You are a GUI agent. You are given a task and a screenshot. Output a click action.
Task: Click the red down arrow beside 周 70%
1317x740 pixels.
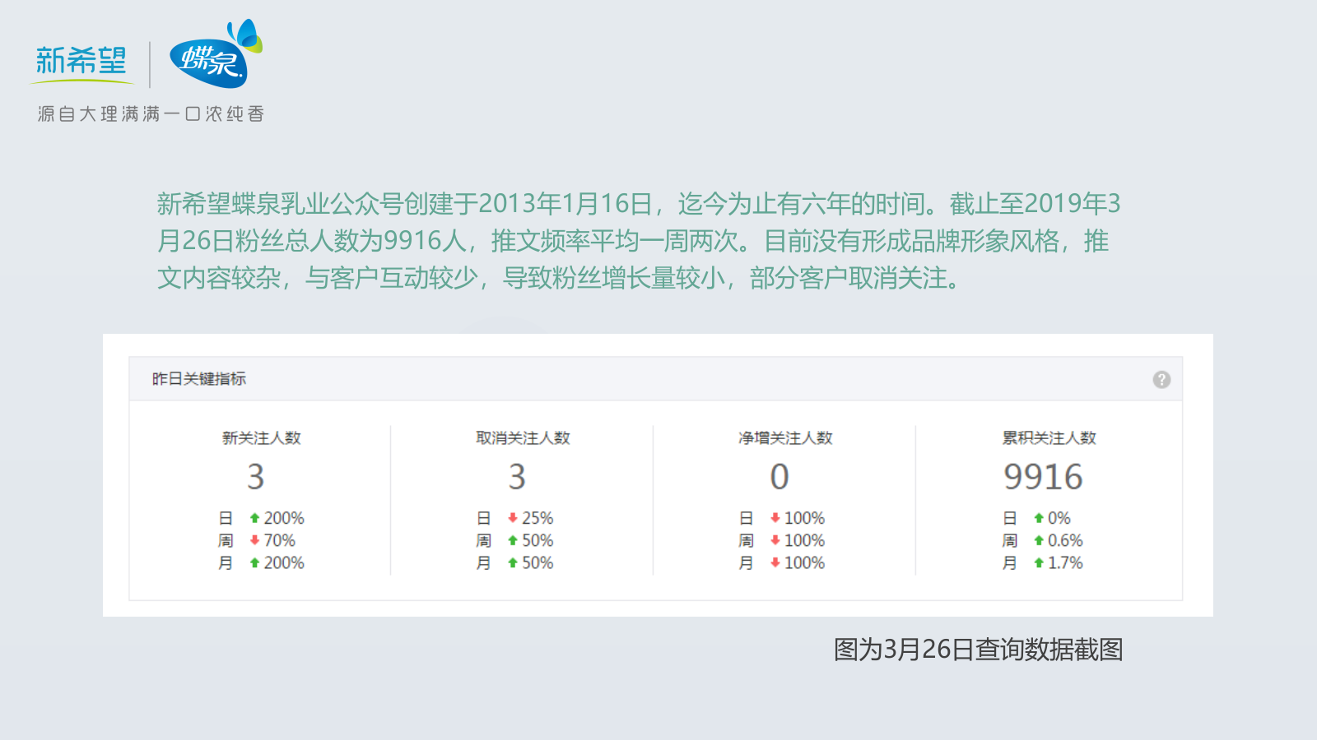tap(254, 540)
